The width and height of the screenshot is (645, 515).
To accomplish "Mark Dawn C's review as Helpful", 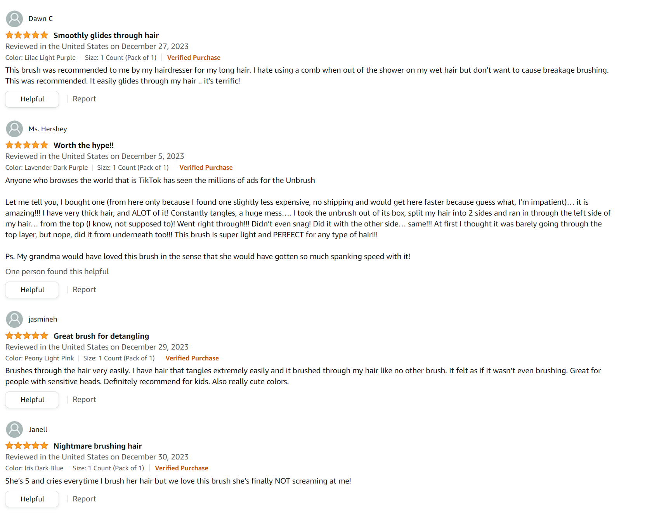I will pyautogui.click(x=32, y=99).
